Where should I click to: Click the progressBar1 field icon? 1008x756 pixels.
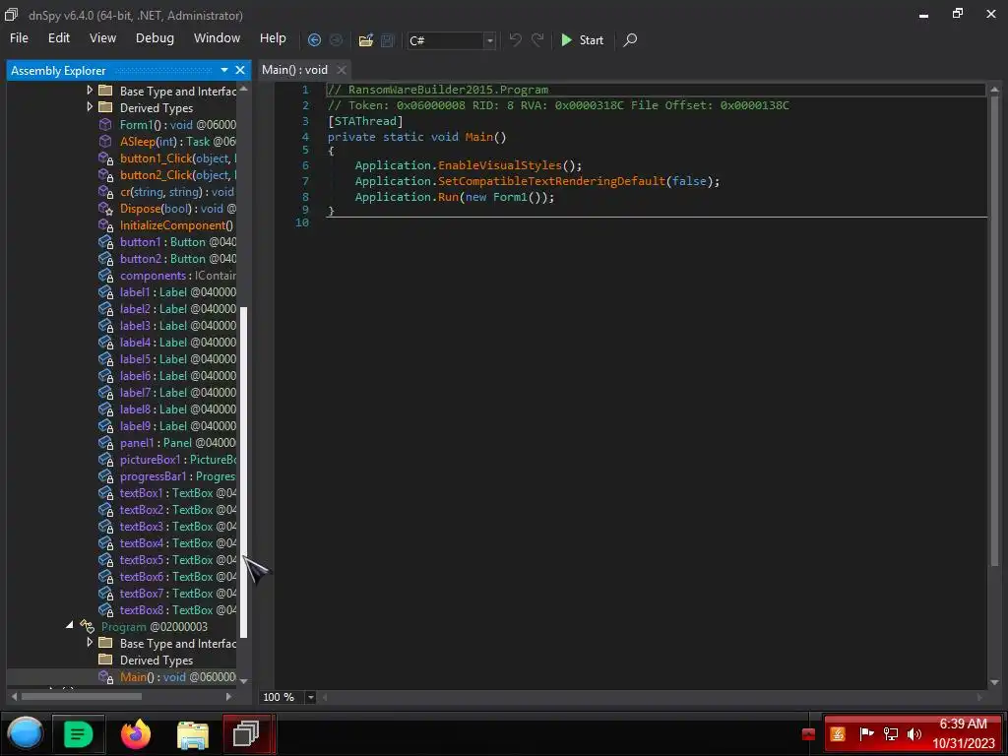click(105, 475)
